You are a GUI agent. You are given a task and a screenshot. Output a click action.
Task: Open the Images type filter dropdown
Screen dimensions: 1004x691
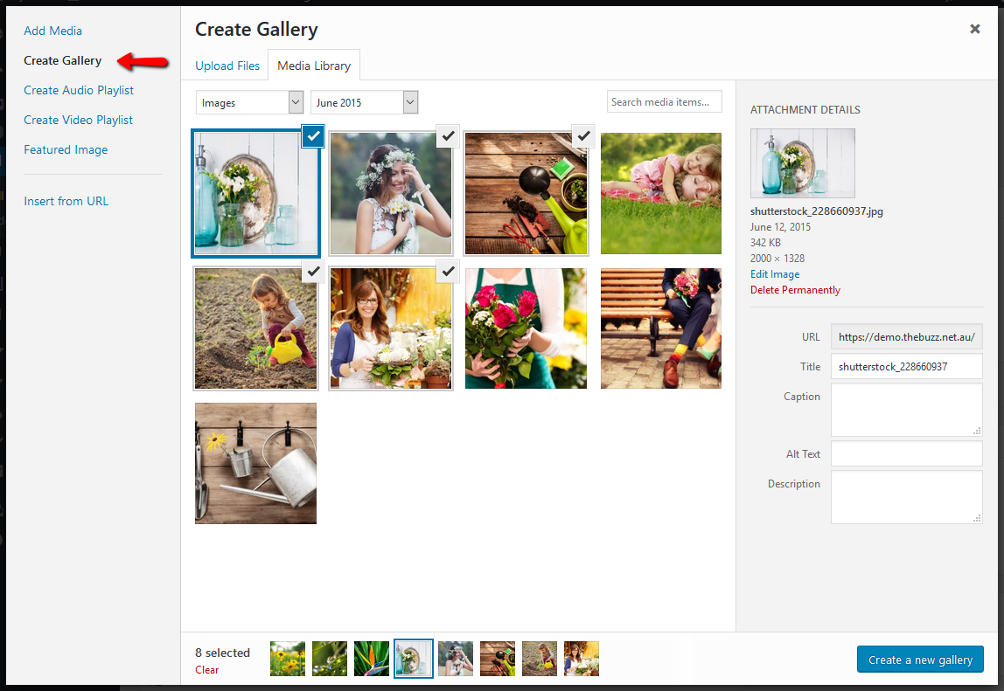(x=249, y=102)
